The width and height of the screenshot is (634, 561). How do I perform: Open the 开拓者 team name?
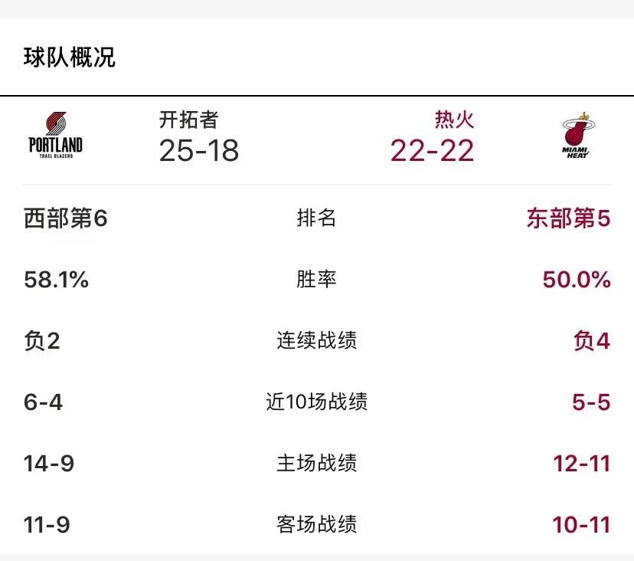click(x=188, y=120)
